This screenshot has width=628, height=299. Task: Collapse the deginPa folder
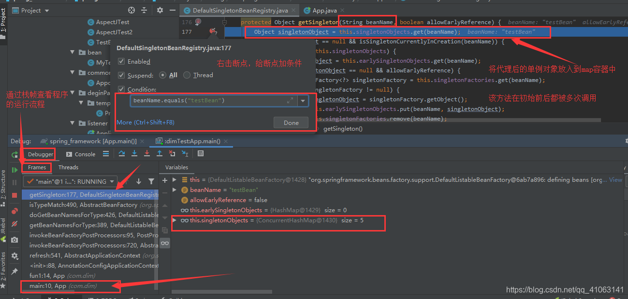(72, 93)
